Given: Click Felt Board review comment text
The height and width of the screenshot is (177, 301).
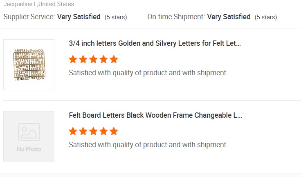Looking at the screenshot, I should [148, 145].
